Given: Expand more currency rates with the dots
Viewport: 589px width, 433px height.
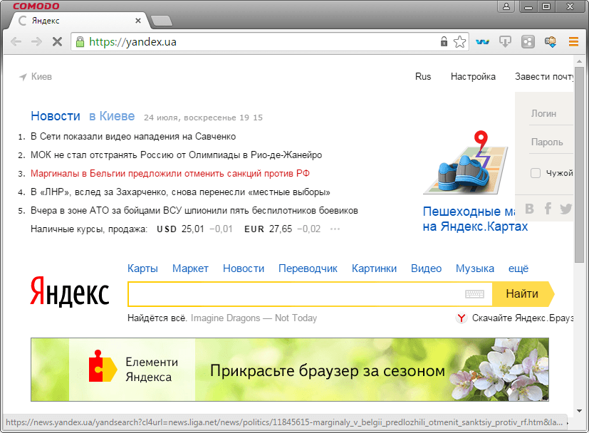Looking at the screenshot, I should pos(335,229).
